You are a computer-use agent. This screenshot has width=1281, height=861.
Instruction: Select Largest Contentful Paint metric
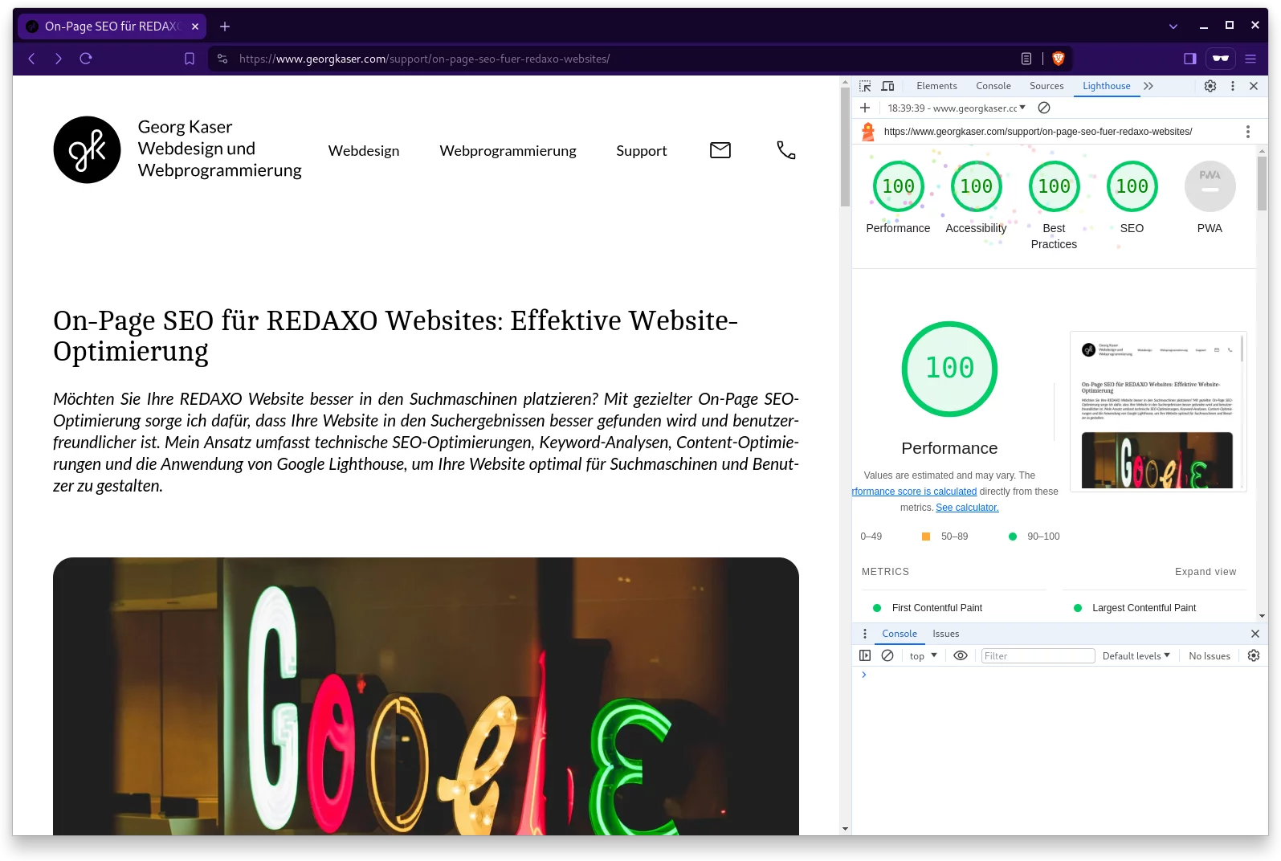[1144, 608]
